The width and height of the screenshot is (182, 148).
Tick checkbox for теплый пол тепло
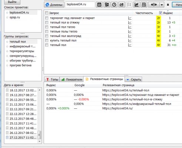click(47, 27)
